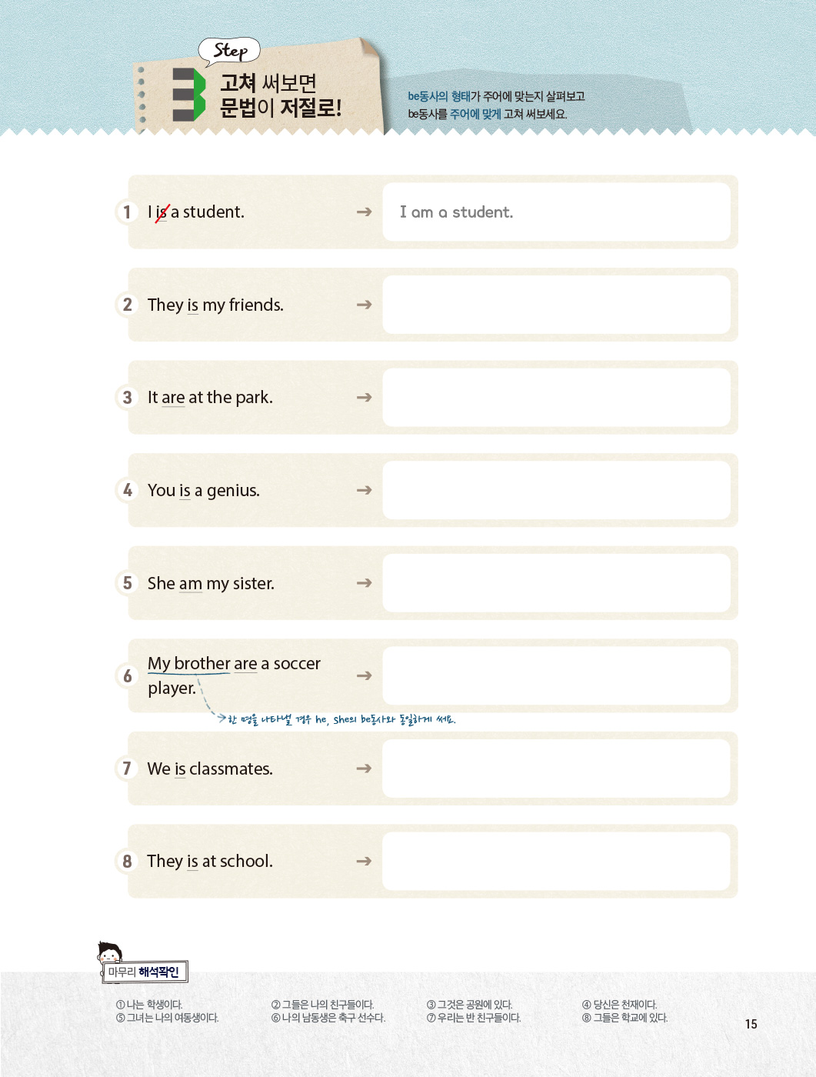Image resolution: width=816 pixels, height=1077 pixels.
Task: Click the underlined "am" in sentence 5
Action: click(x=191, y=584)
